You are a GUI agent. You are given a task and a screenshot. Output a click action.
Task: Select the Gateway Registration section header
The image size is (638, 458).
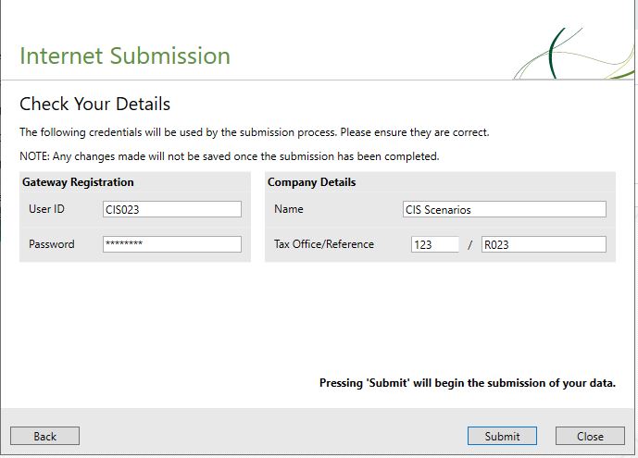point(78,182)
